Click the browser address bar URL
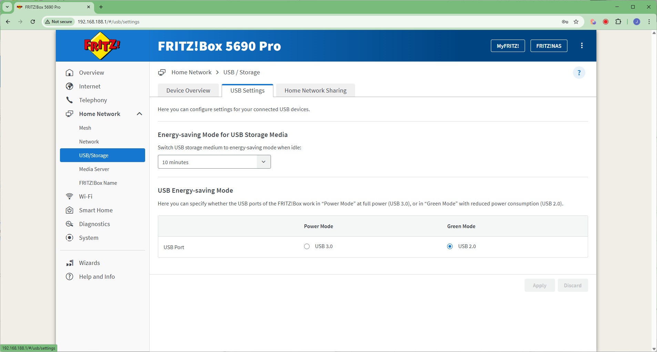The width and height of the screenshot is (657, 352). [x=109, y=22]
